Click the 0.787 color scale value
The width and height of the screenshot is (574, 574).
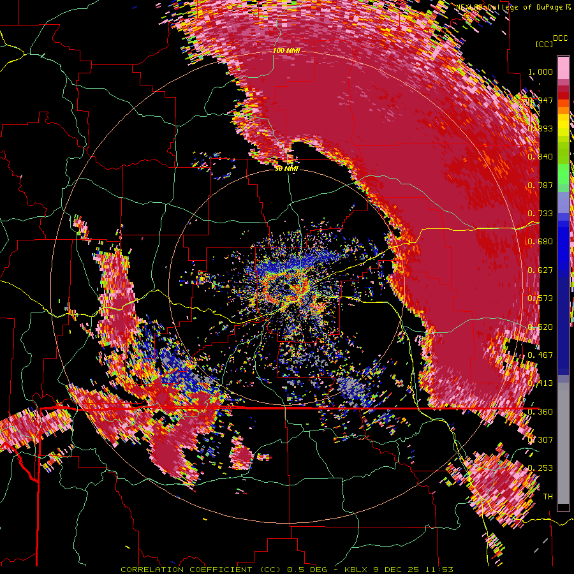540,185
